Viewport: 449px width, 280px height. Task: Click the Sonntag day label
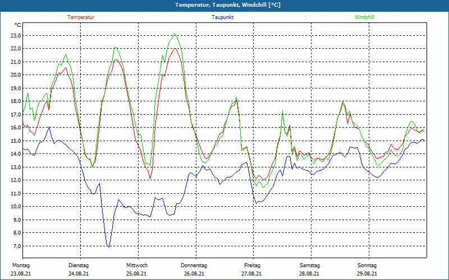[x=367, y=265]
